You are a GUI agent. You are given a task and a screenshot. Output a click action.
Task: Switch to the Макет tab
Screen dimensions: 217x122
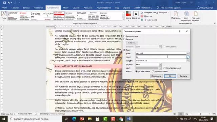tap(65, 8)
